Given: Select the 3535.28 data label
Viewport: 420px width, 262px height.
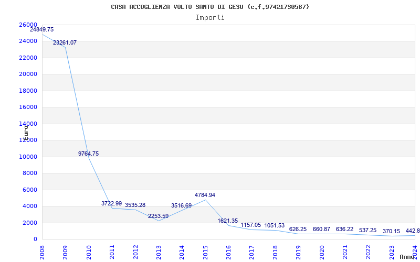Looking at the screenshot, I should [135, 205].
